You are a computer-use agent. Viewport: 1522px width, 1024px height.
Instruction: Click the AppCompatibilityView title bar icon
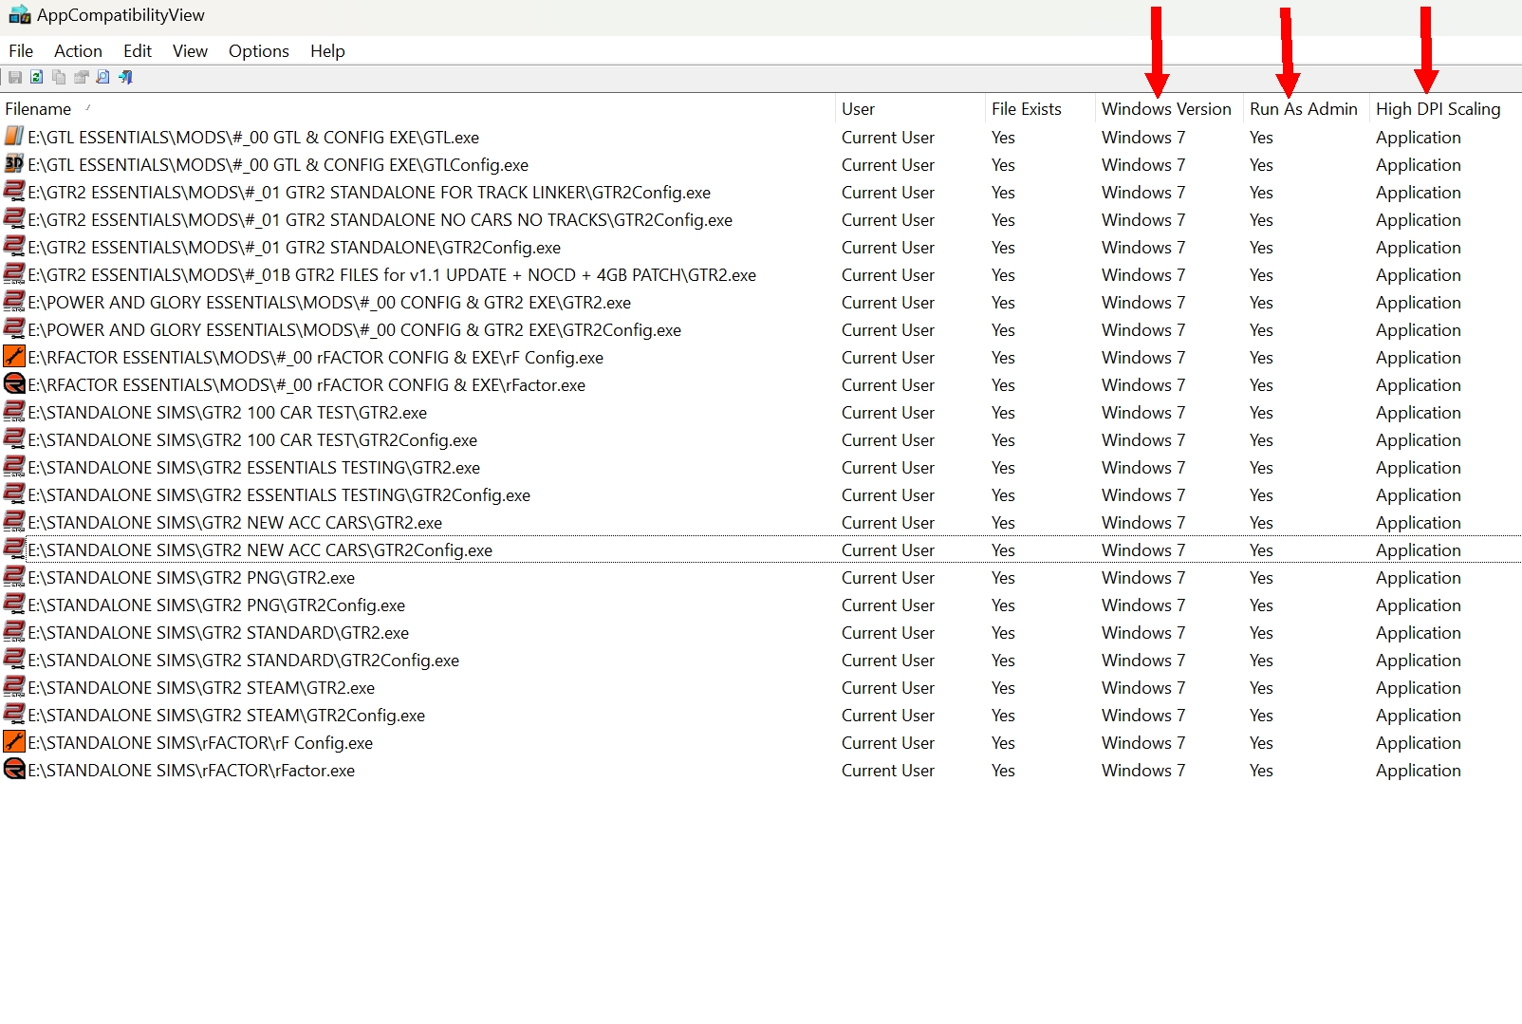click(x=20, y=15)
